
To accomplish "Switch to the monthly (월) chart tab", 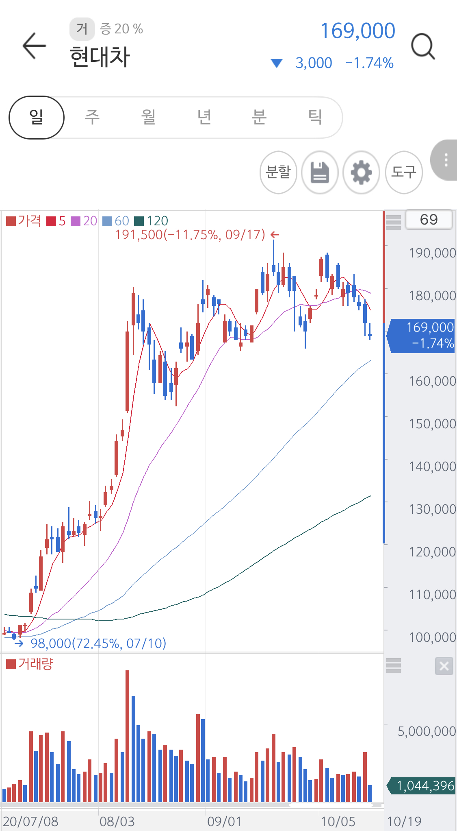I will pyautogui.click(x=148, y=118).
